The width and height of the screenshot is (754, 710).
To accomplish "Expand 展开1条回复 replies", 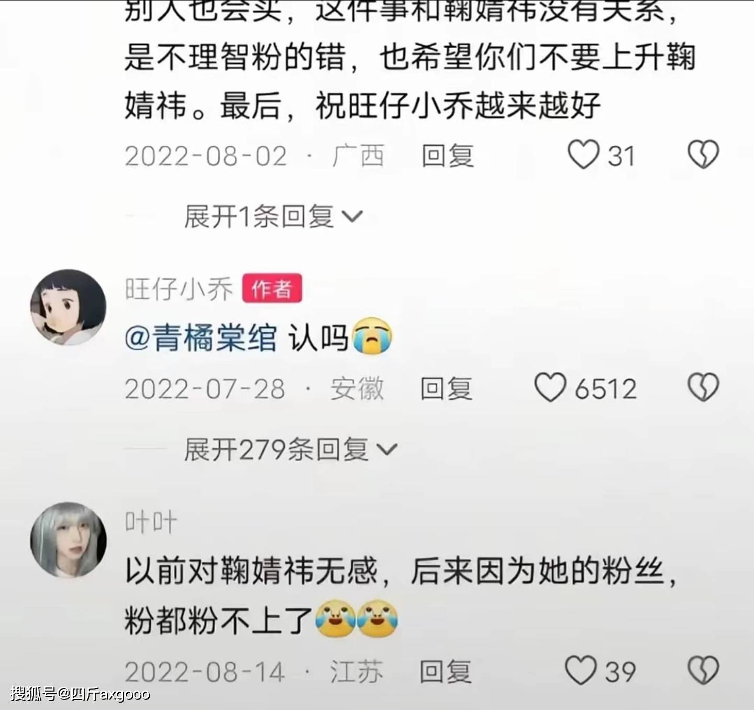I will [273, 216].
